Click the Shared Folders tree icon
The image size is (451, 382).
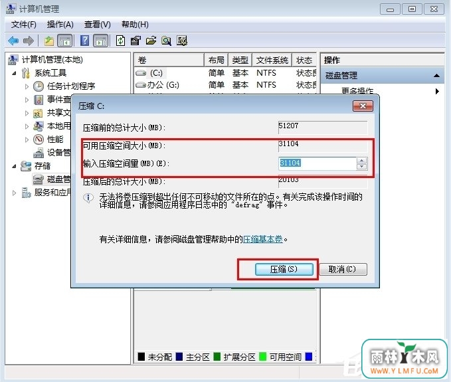pos(38,113)
